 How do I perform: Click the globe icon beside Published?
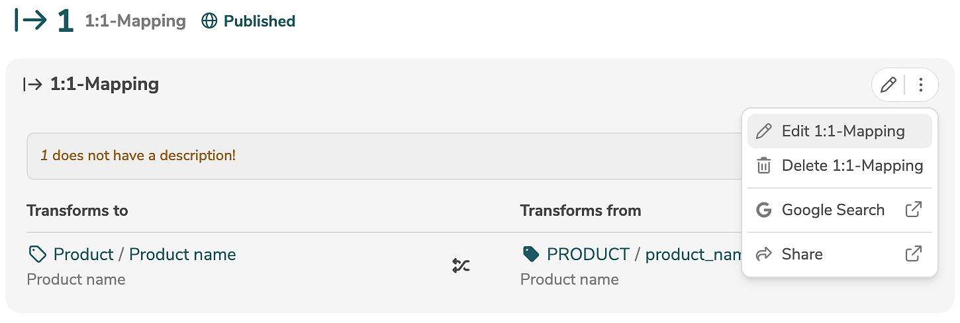(x=209, y=21)
